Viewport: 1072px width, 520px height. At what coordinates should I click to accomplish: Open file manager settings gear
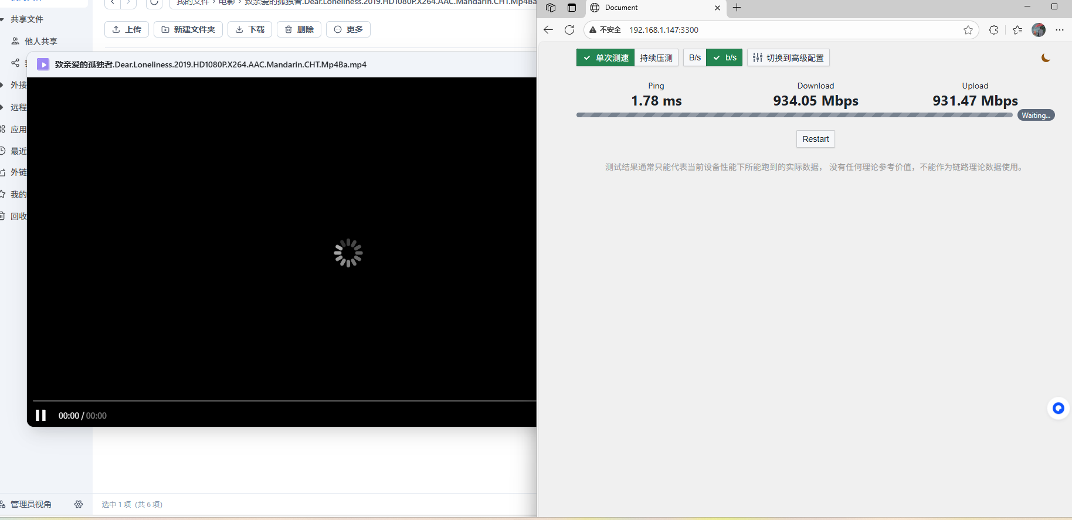(x=79, y=504)
